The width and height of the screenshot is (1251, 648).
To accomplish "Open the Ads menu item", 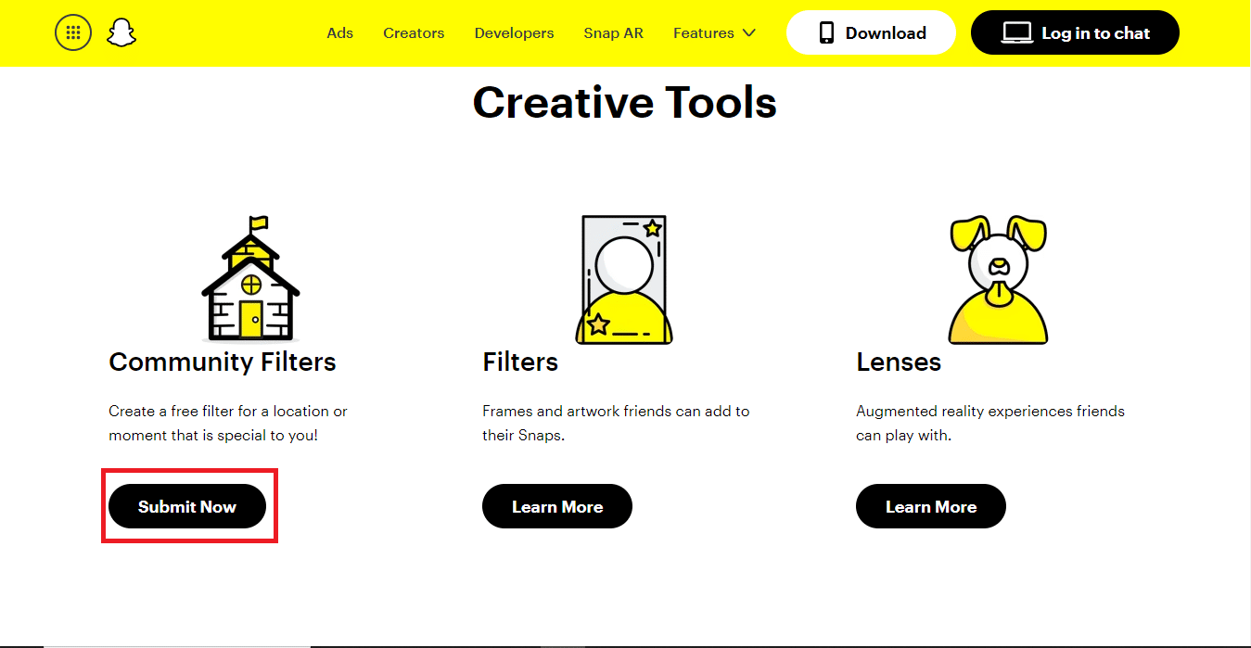I will 340,33.
